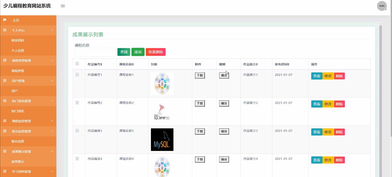Click the grid icon beside 个人中心
The height and width of the screenshot is (177, 392).
(5, 30)
